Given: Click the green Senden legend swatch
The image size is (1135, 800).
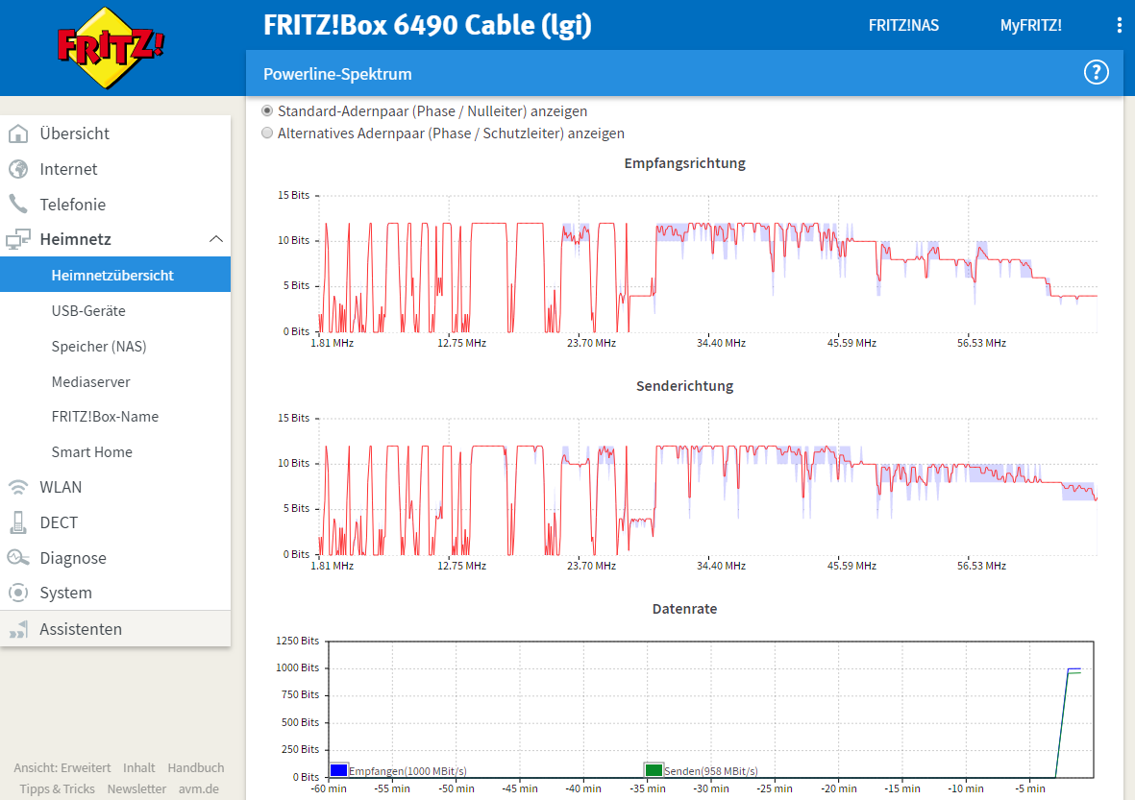Looking at the screenshot, I should 654,769.
